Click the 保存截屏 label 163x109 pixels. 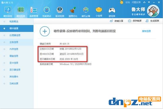pos(137,21)
